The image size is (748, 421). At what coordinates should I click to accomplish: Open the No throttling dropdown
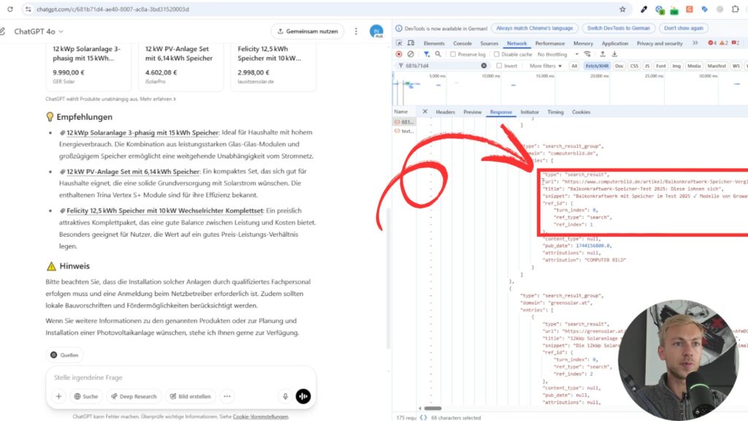click(557, 54)
